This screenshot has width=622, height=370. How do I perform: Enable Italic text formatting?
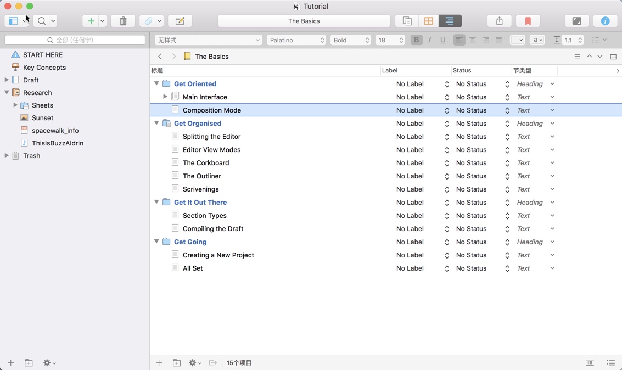[430, 40]
